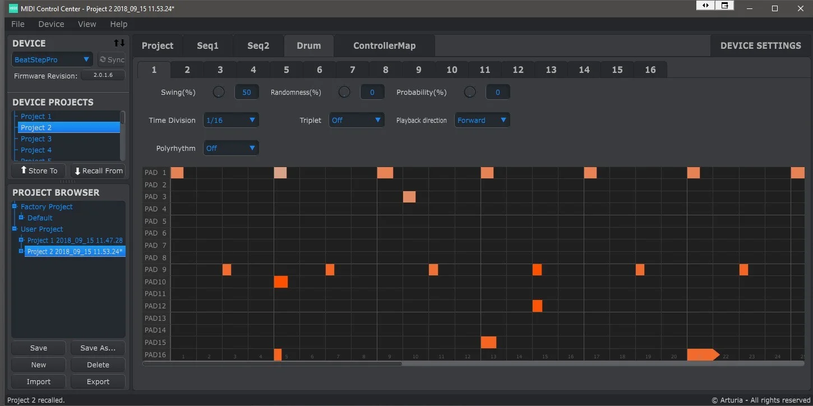
Task: Click the Randomness knob
Action: tap(344, 92)
